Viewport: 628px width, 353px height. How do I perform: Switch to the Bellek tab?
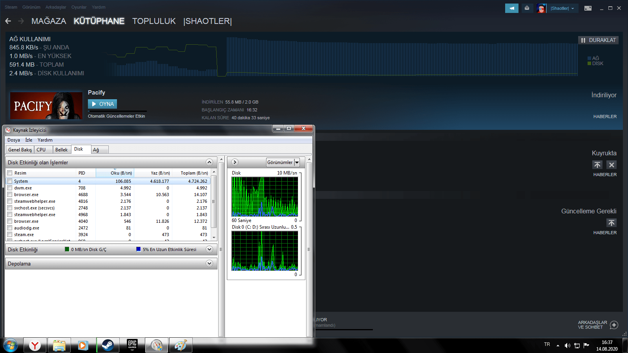click(x=62, y=150)
